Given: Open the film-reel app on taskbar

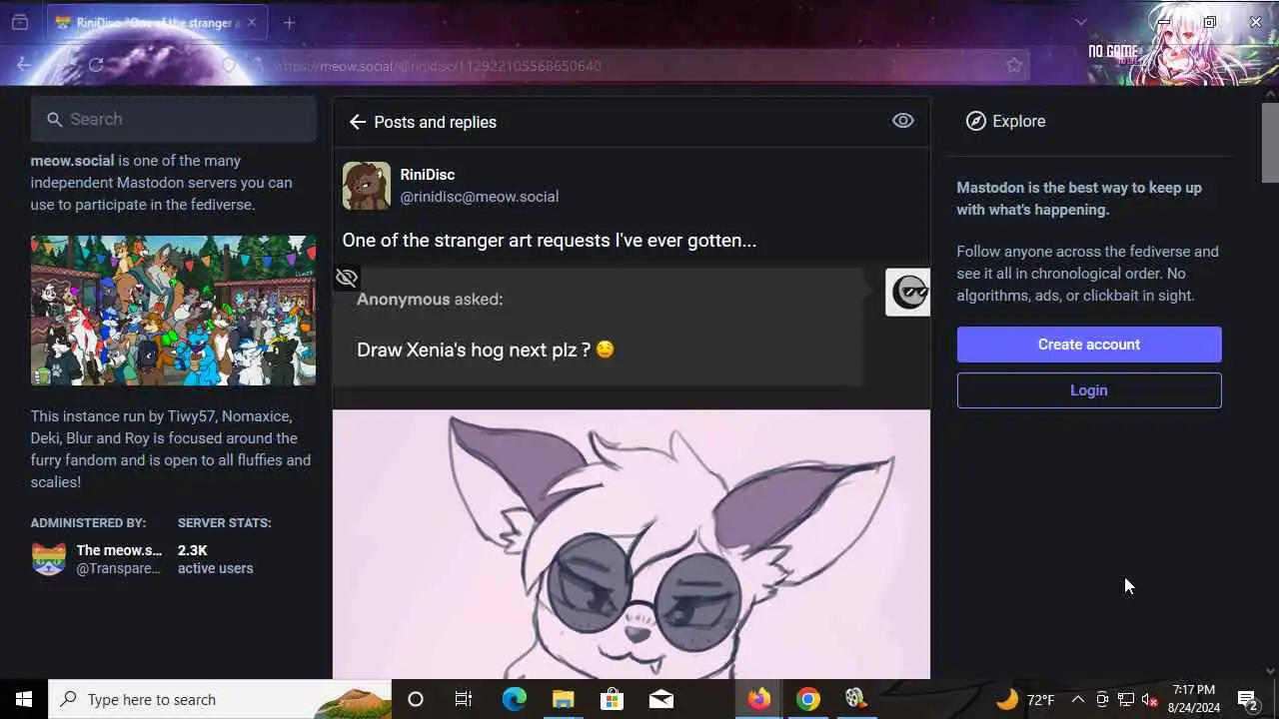Looking at the screenshot, I should tap(855, 699).
